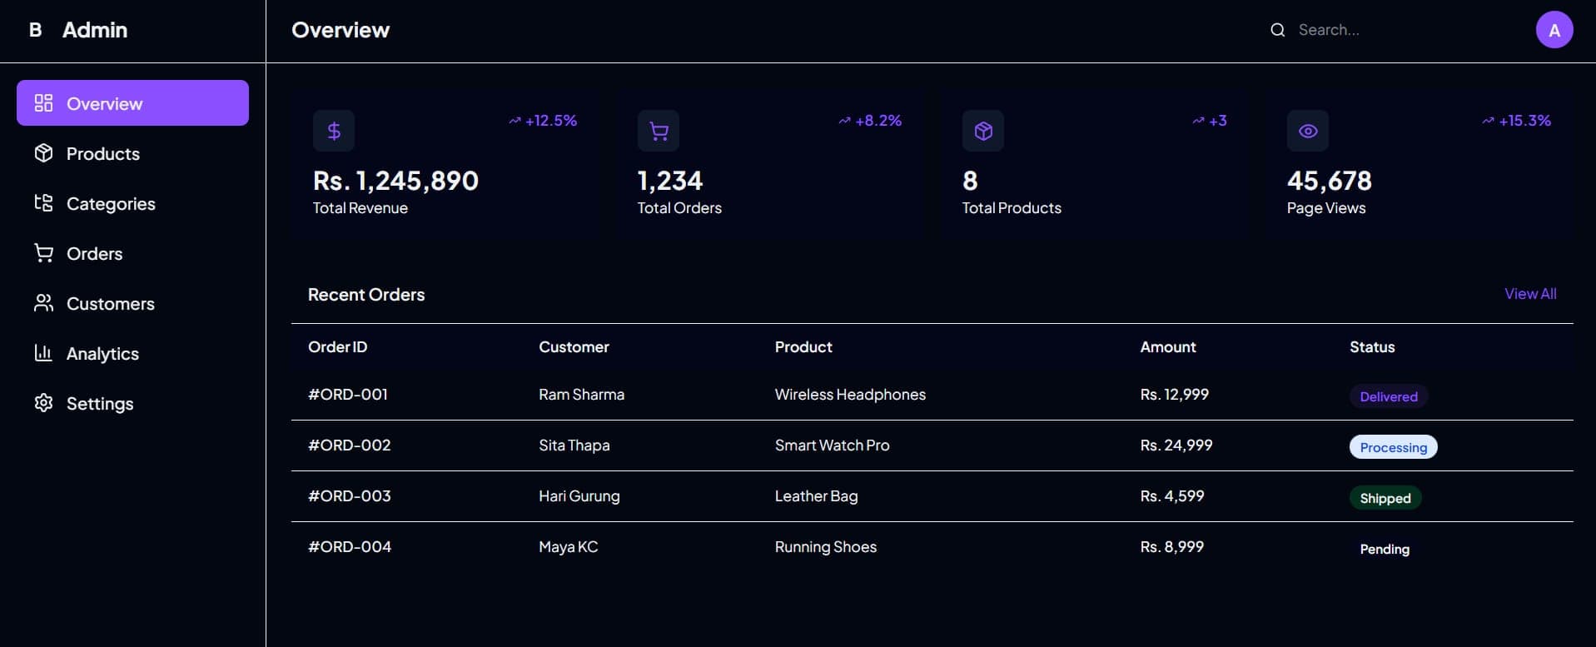The height and width of the screenshot is (647, 1596).
Task: Open the Categories section
Action: click(132, 203)
